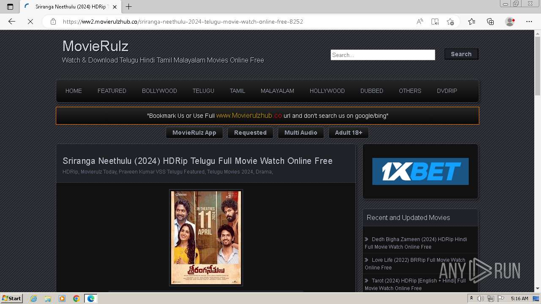Open Praveen Kumar VSS tag link
The image size is (541, 304).
tap(142, 172)
